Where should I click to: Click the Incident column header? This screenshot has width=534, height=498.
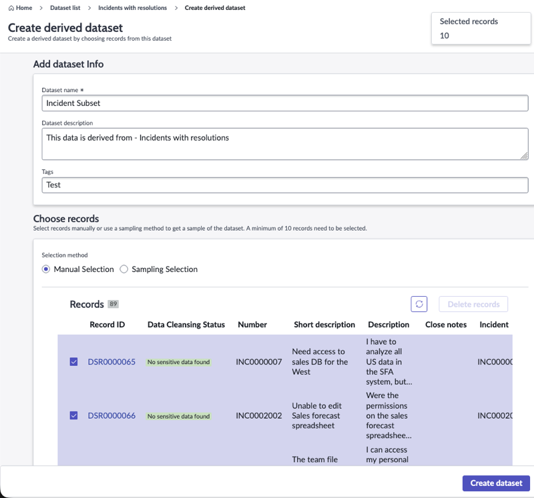(x=494, y=325)
